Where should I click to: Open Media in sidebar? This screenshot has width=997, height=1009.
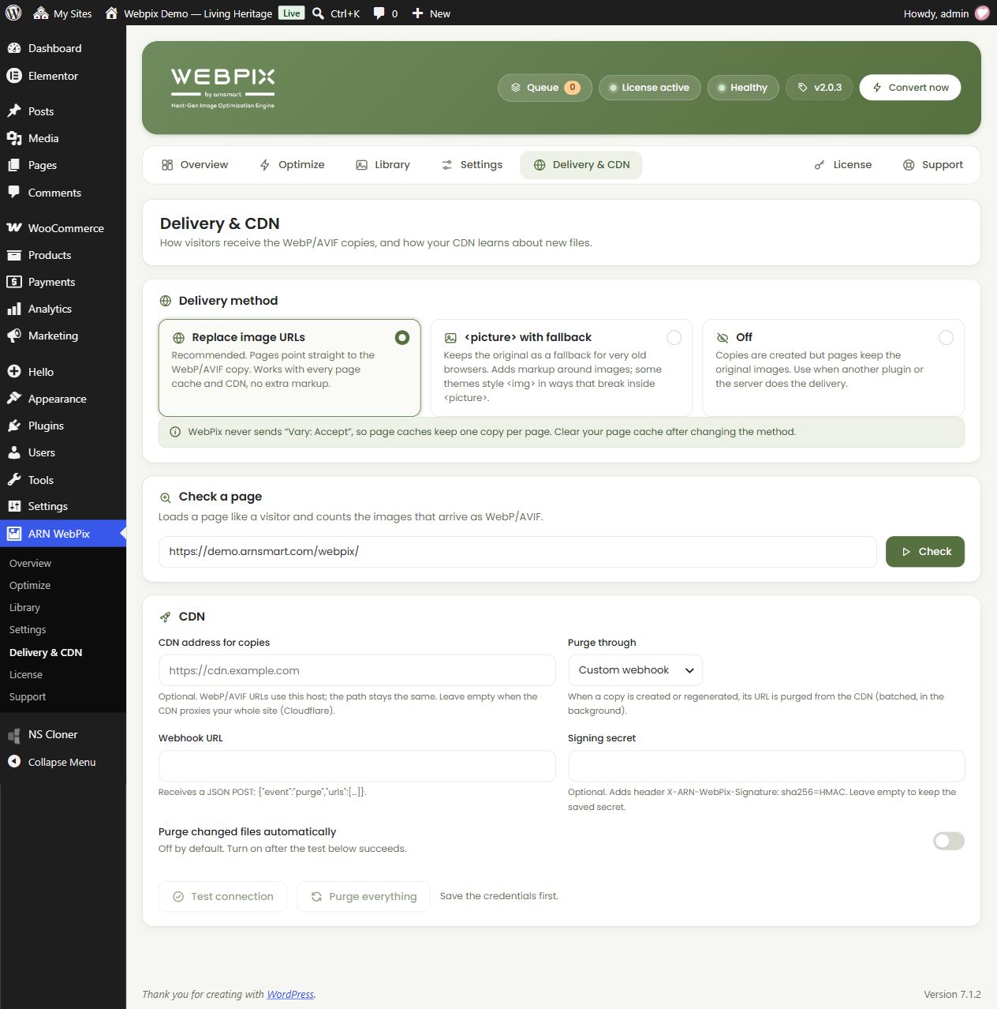(63, 138)
